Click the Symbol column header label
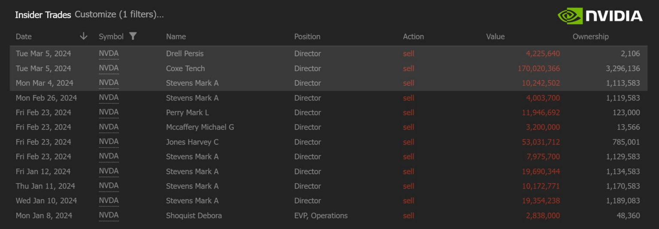 pyautogui.click(x=111, y=36)
